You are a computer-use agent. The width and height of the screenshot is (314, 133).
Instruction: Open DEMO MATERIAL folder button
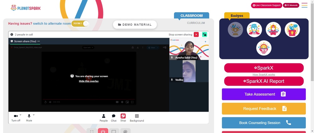135,24
